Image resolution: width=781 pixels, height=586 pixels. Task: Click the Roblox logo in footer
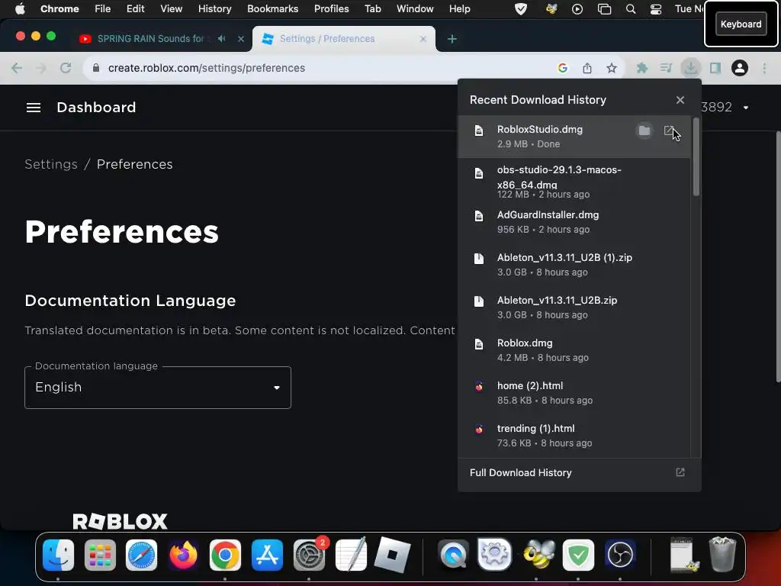pos(120,522)
